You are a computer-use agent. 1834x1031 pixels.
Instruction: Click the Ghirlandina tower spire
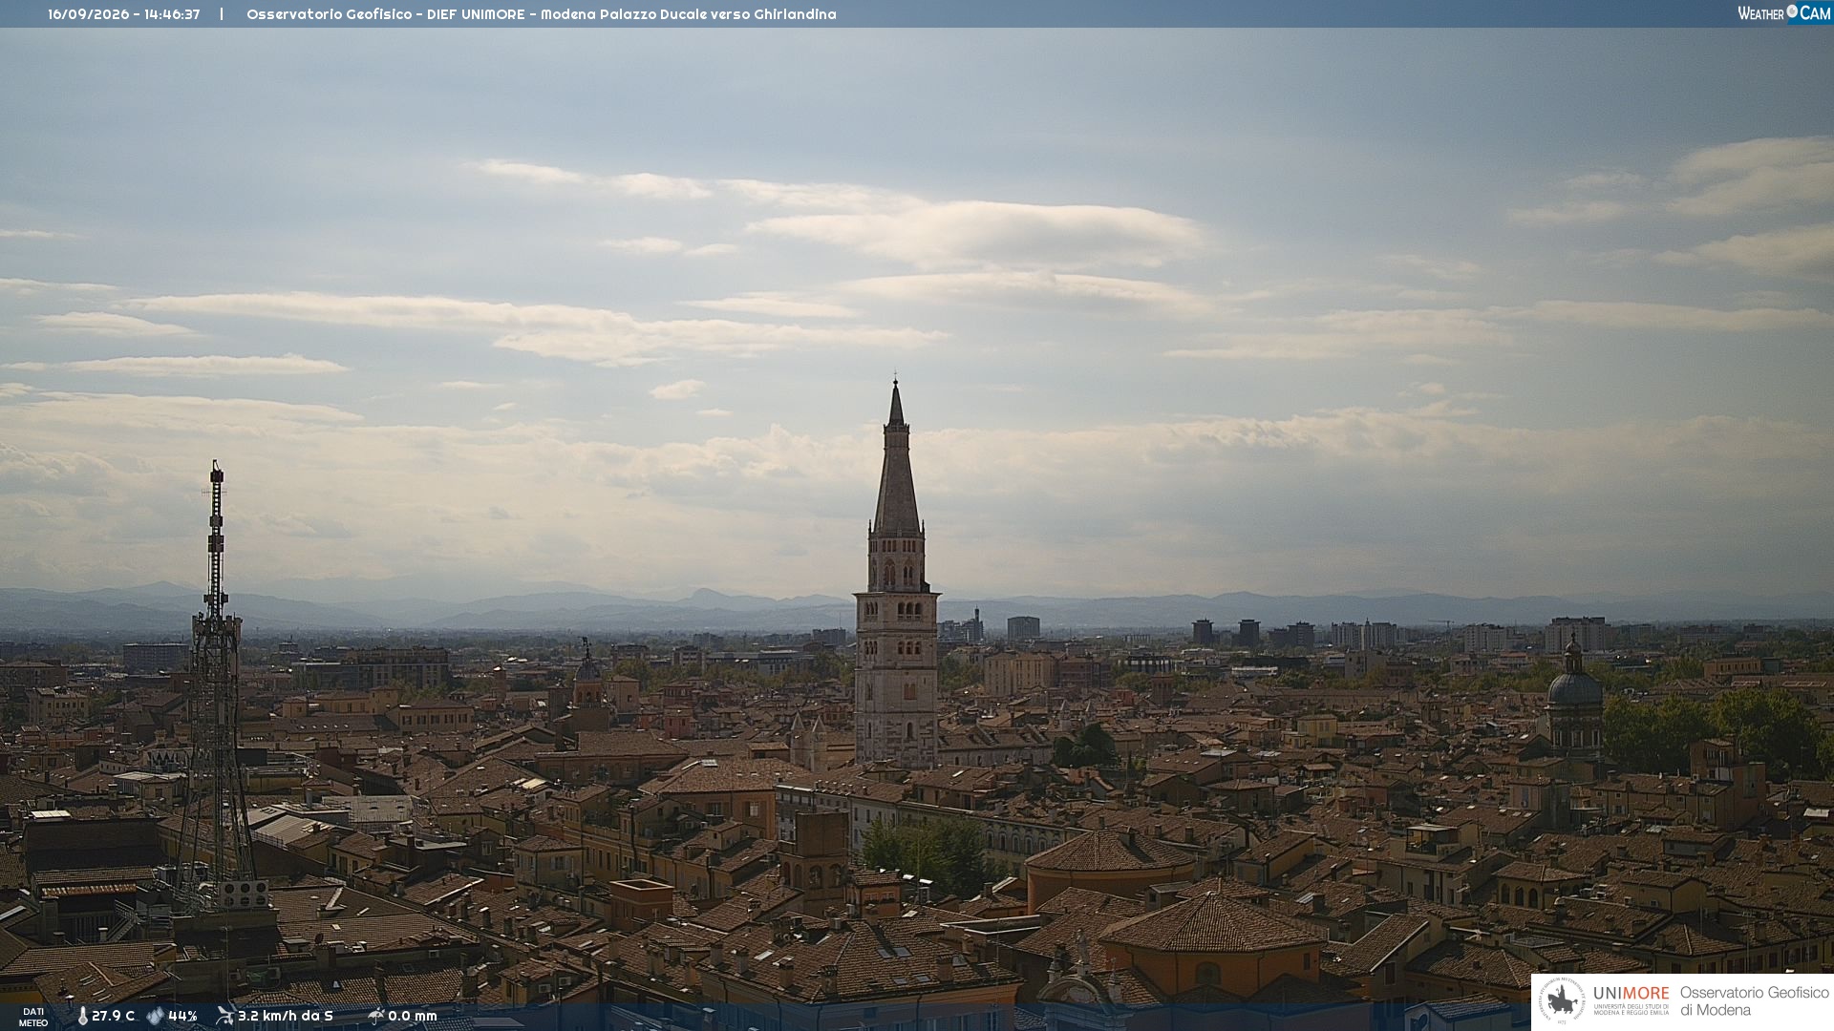(x=896, y=458)
